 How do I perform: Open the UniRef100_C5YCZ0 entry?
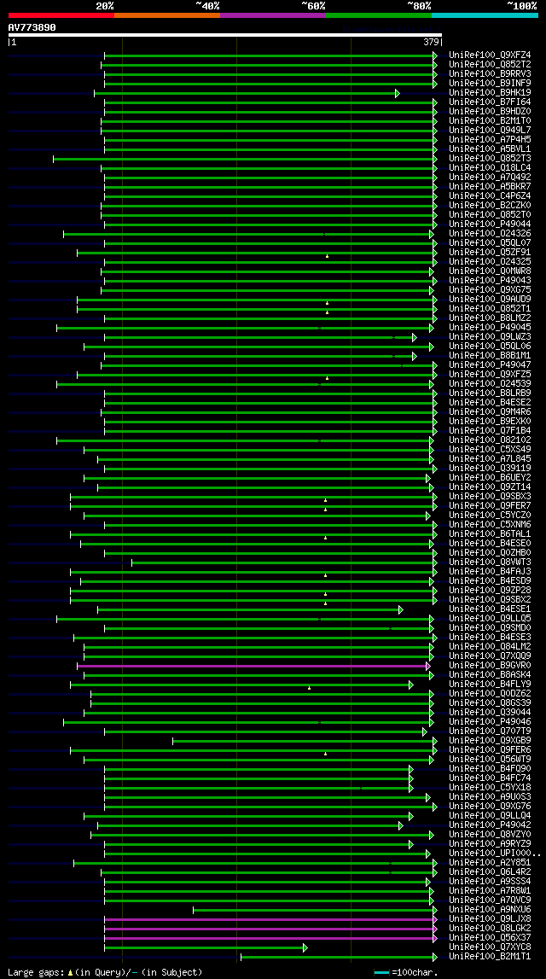coord(490,516)
